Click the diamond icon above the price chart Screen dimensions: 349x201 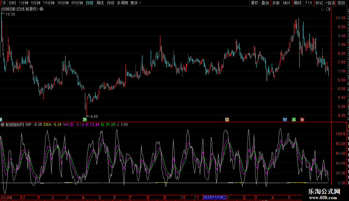click(322, 9)
